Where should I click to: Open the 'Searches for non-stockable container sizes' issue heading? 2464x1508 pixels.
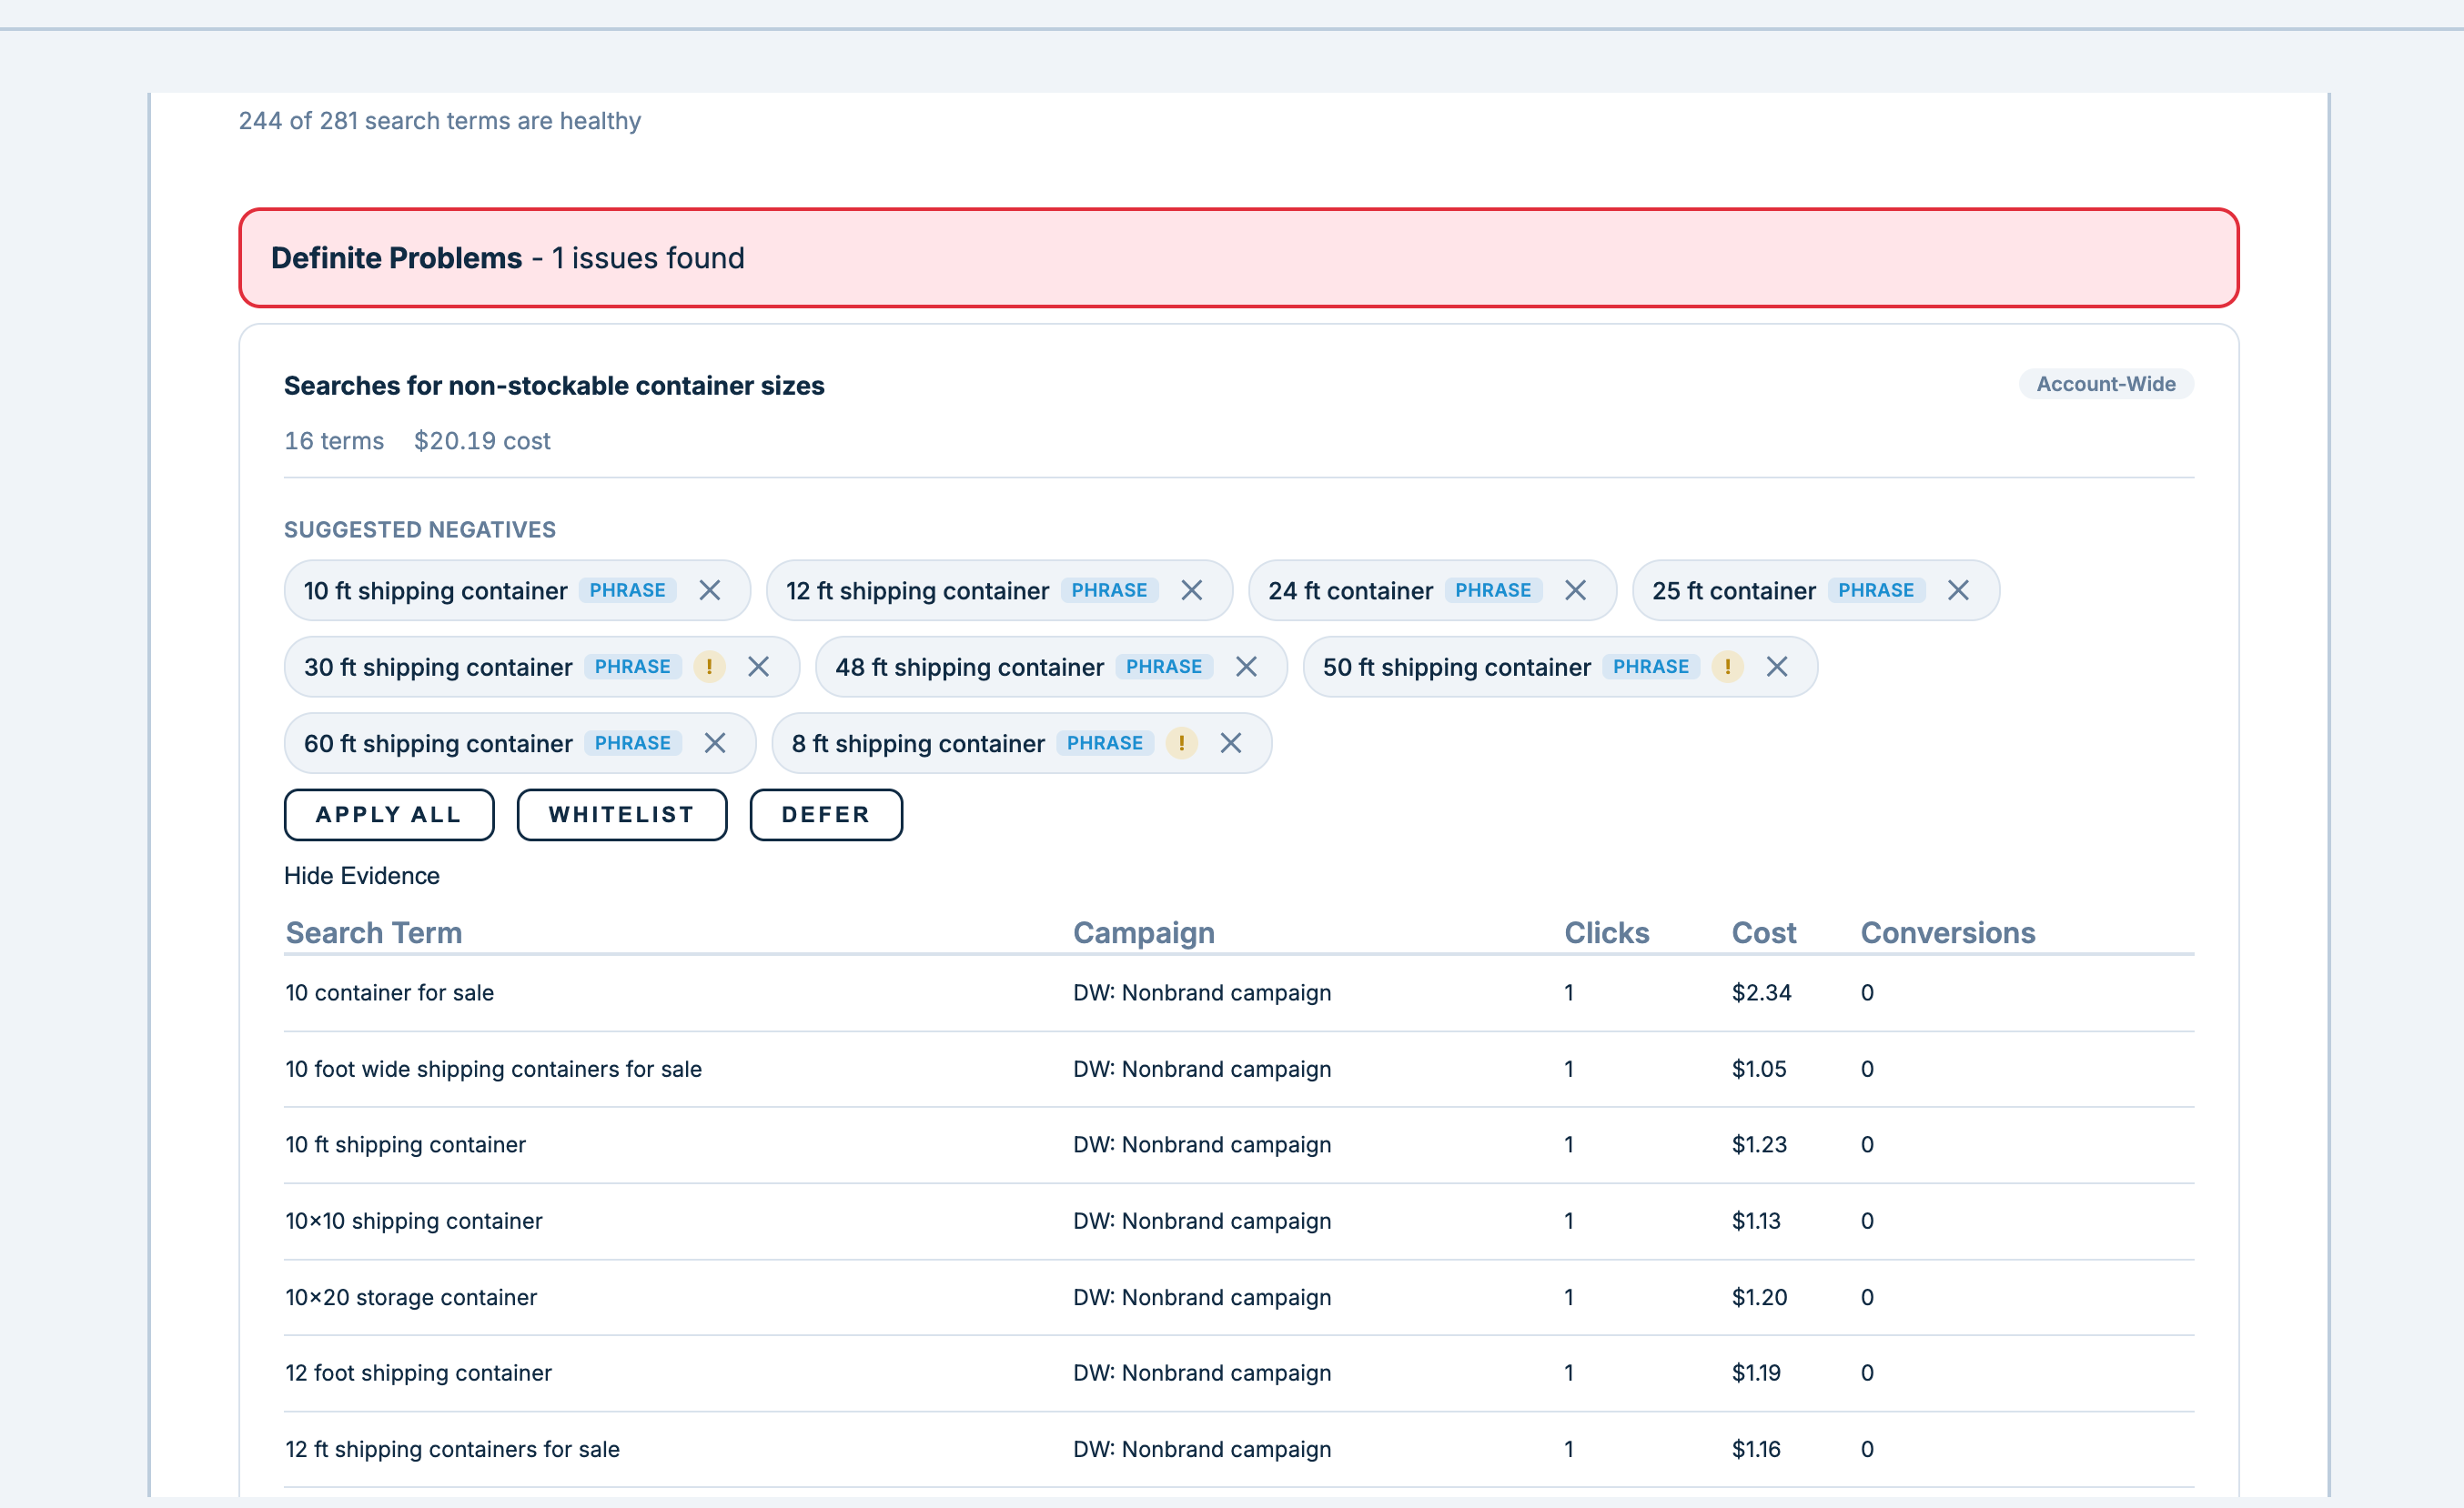(x=554, y=386)
